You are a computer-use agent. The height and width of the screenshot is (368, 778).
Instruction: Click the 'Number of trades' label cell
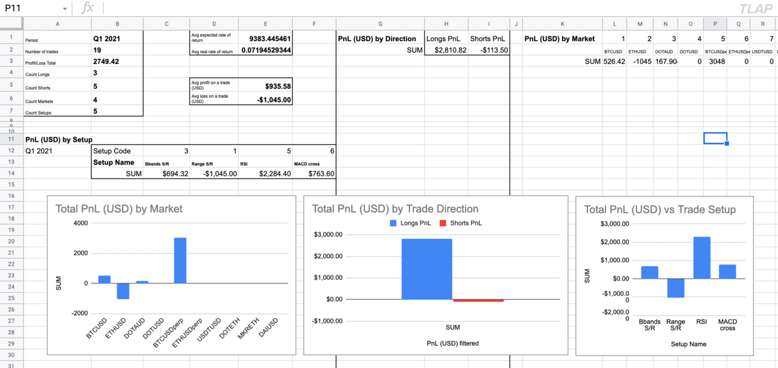tap(57, 51)
